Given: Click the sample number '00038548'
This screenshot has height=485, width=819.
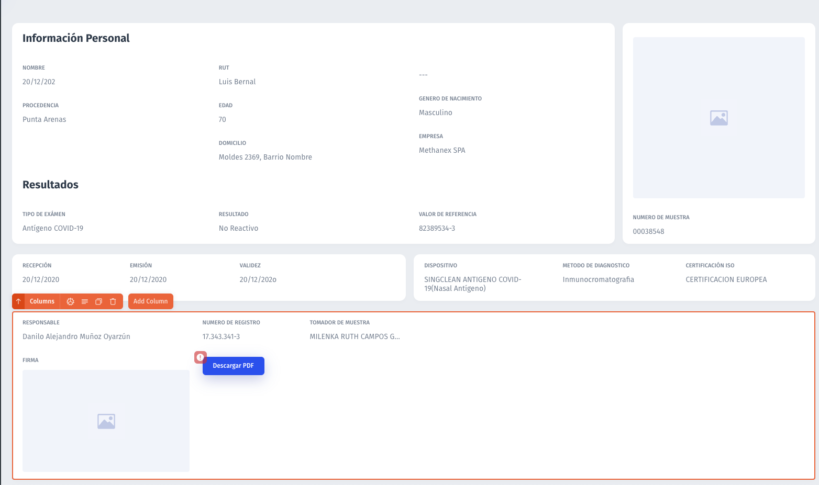Looking at the screenshot, I should click(x=648, y=231).
